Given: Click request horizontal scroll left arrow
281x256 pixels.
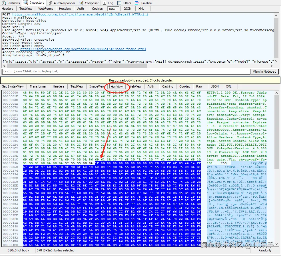Looking at the screenshot, I should click(4, 66).
